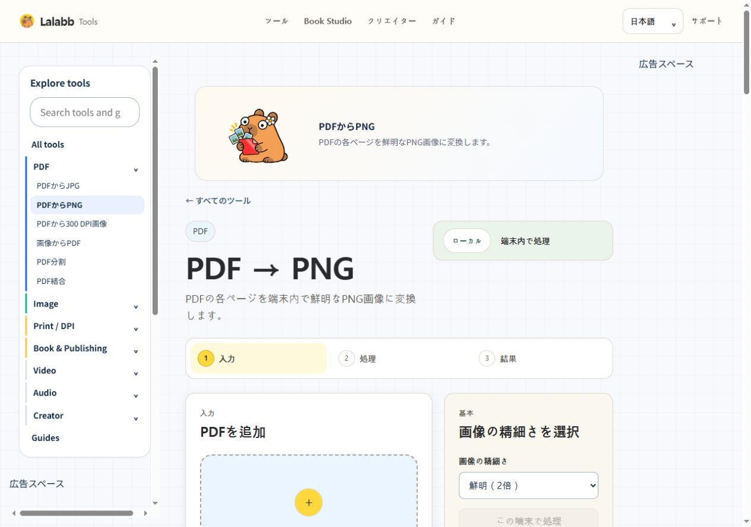
Task: Open the 日本語 language dropdown
Action: point(653,21)
